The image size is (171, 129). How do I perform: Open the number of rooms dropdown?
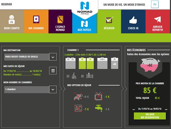(52, 90)
